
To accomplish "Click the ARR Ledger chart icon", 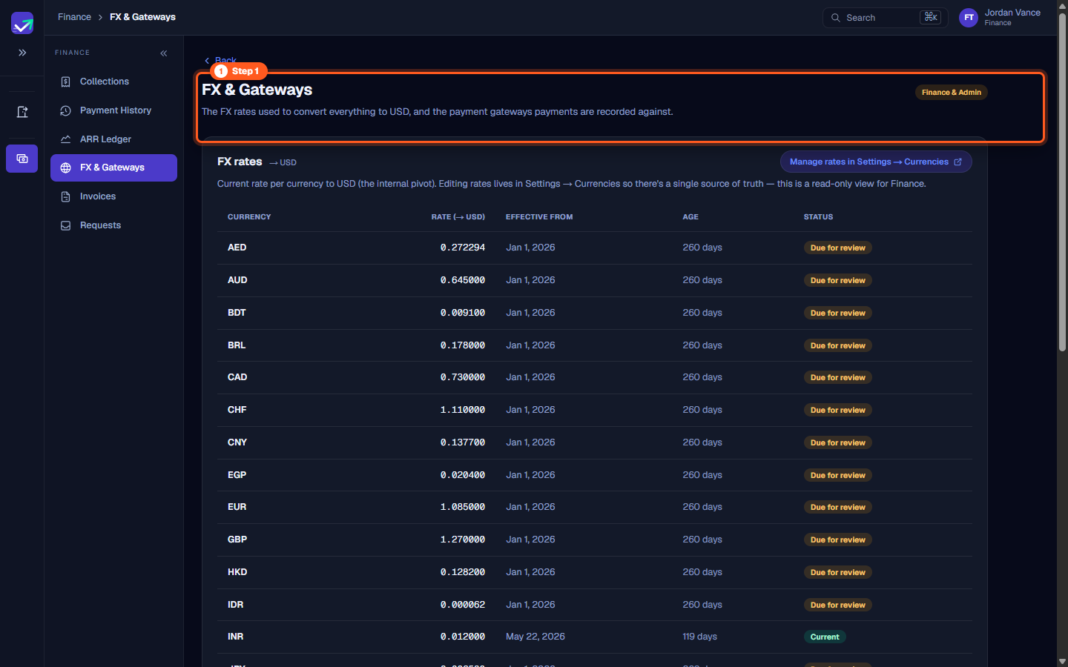I will 66,139.
